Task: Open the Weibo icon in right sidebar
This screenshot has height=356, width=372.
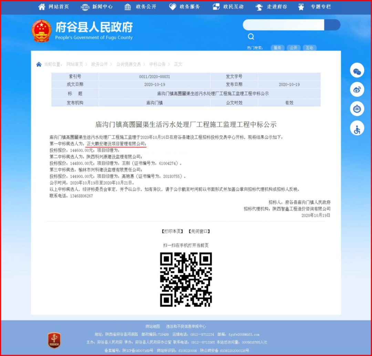Action: 357,90
